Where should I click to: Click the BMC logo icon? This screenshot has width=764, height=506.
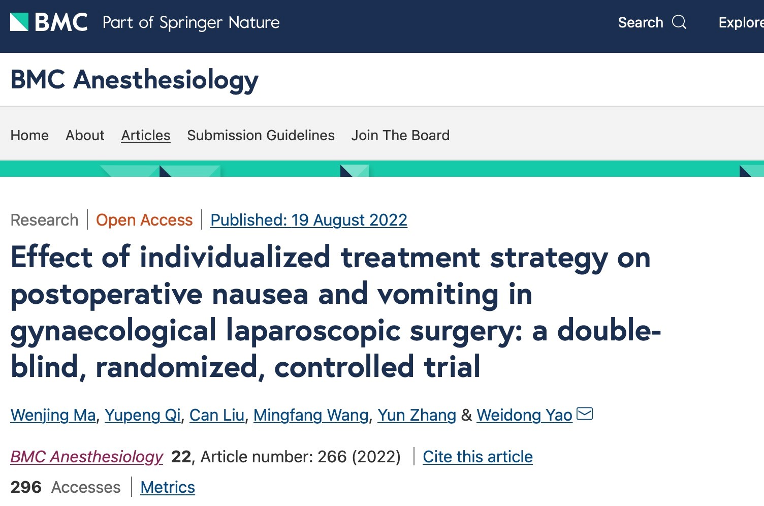pos(19,22)
